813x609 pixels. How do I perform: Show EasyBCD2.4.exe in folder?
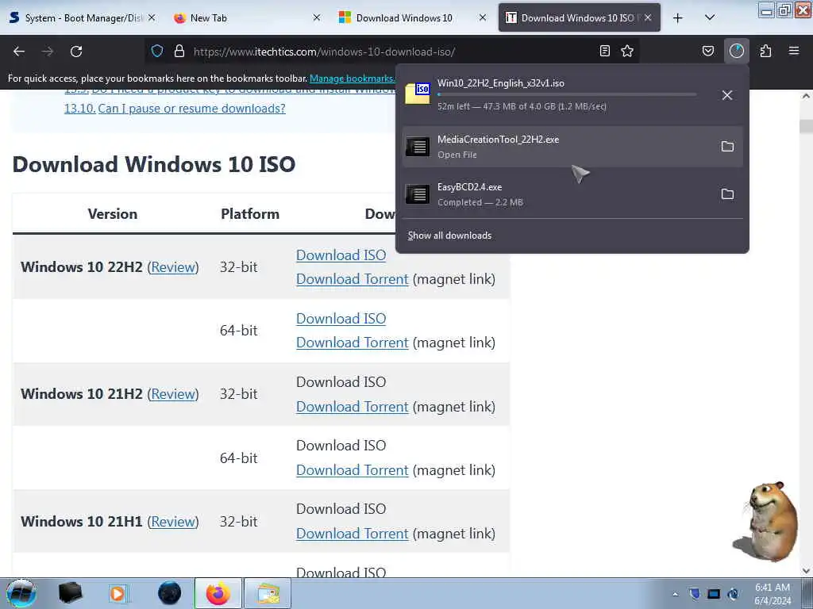click(727, 194)
